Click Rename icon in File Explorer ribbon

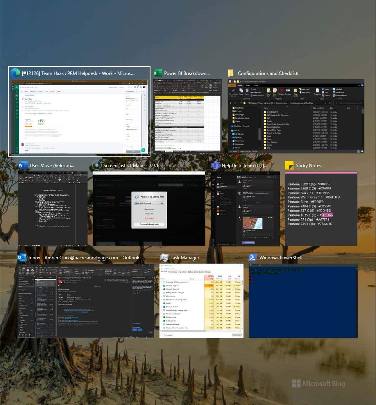pos(288,91)
